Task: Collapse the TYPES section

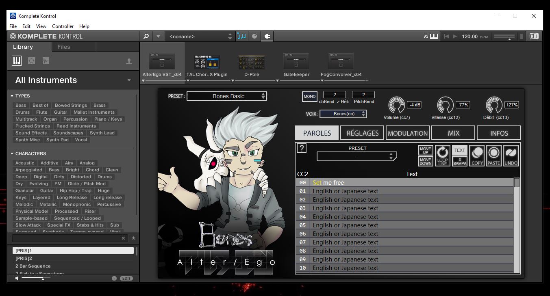Action: click(x=12, y=96)
